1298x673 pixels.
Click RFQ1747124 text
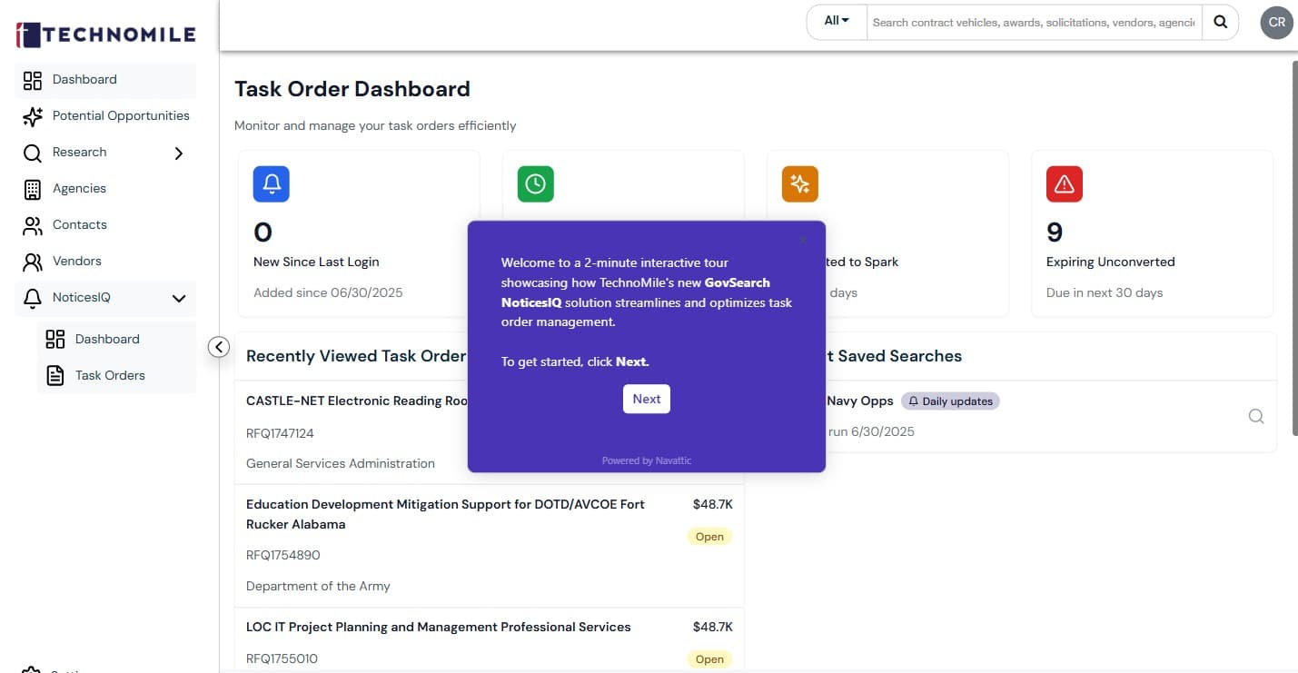coord(280,433)
